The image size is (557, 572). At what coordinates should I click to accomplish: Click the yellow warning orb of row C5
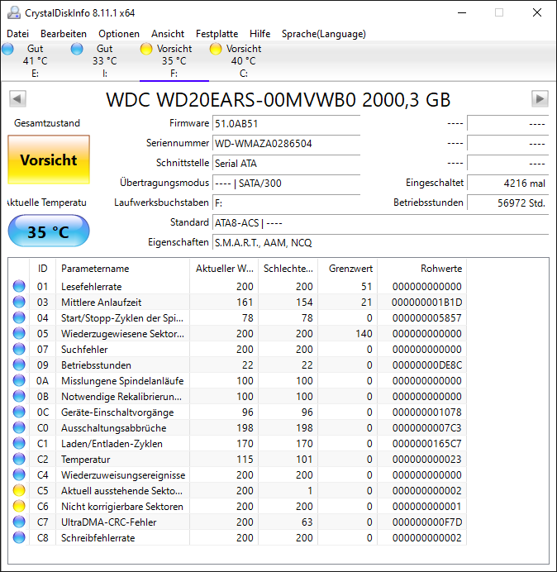(x=19, y=491)
